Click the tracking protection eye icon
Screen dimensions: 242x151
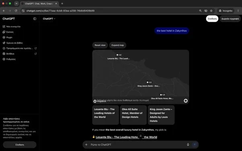click(206, 11)
